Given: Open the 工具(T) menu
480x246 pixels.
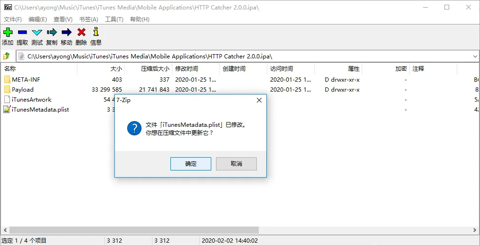Looking at the screenshot, I should click(114, 19).
